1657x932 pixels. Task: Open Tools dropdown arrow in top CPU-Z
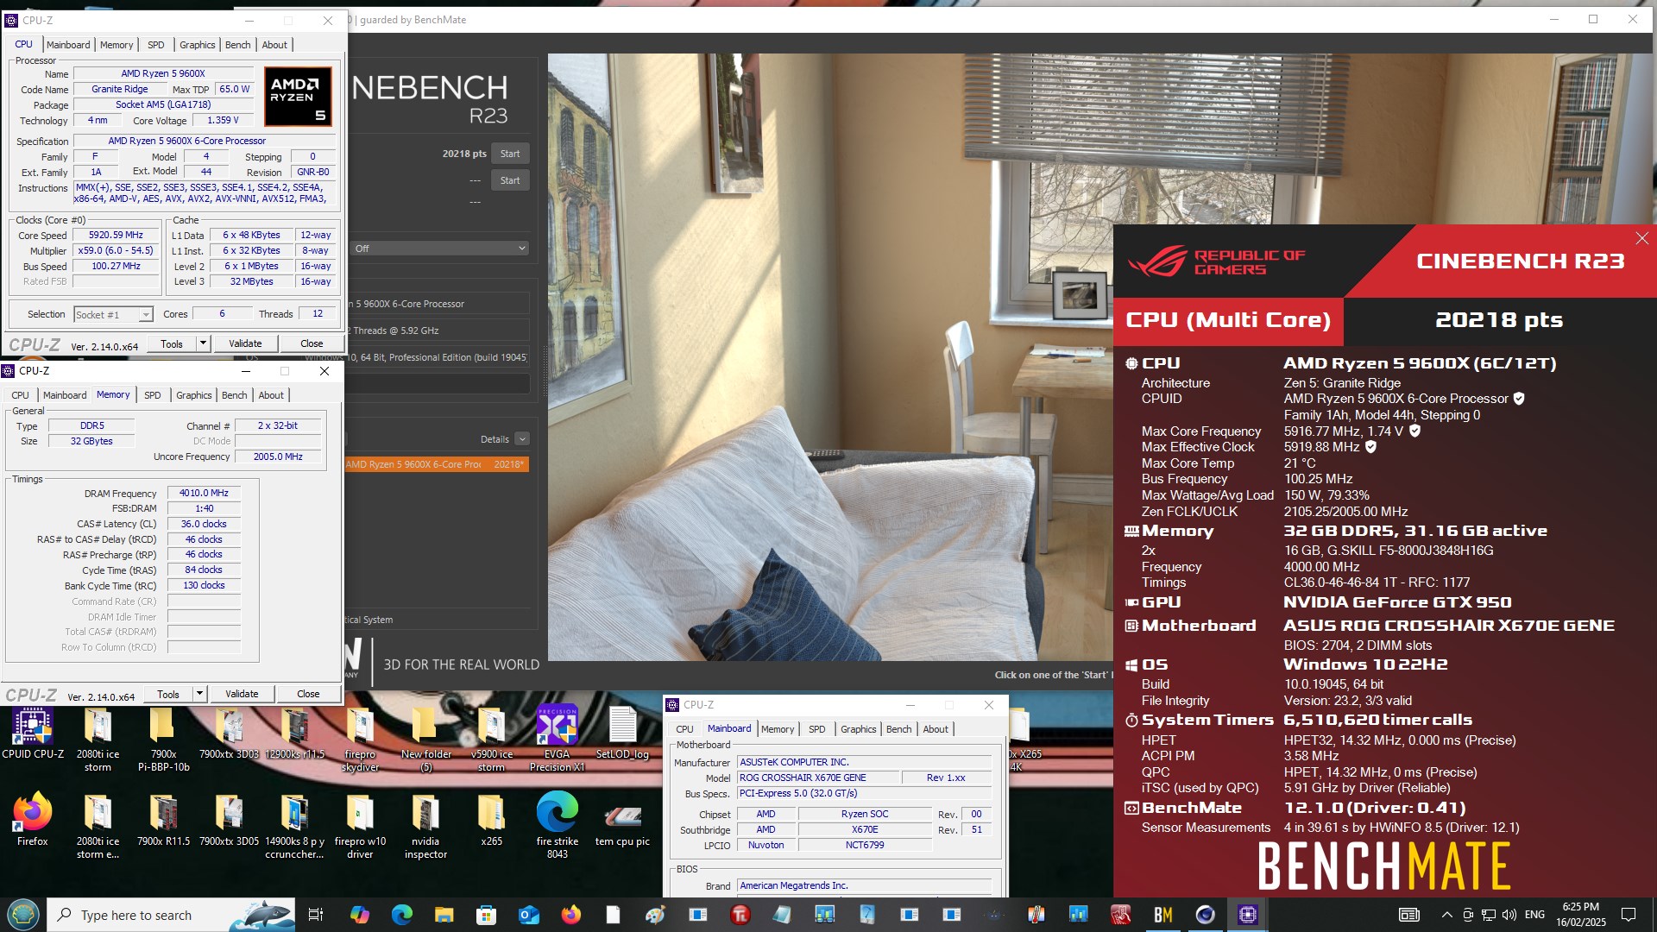pos(203,343)
